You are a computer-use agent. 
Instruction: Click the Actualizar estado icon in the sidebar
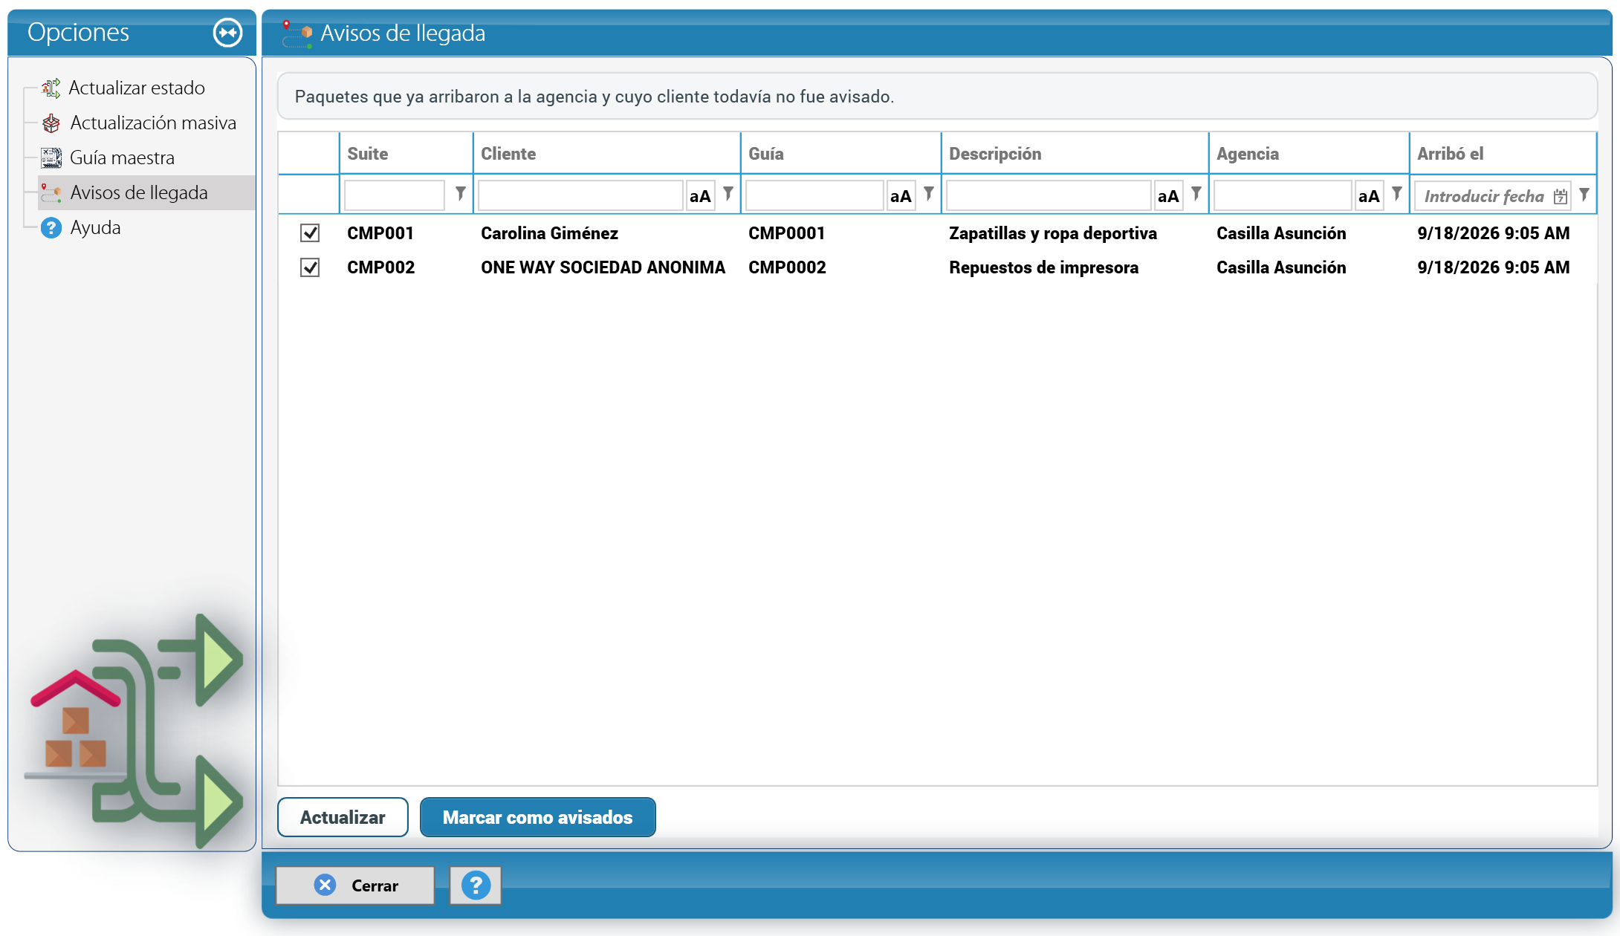coord(51,88)
